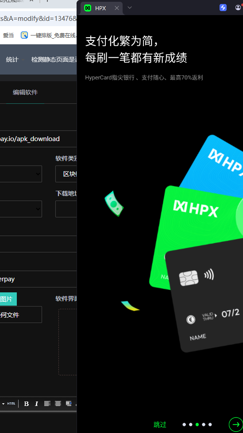Click the HTML source mode icon
243x433 pixels.
tap(12, 404)
